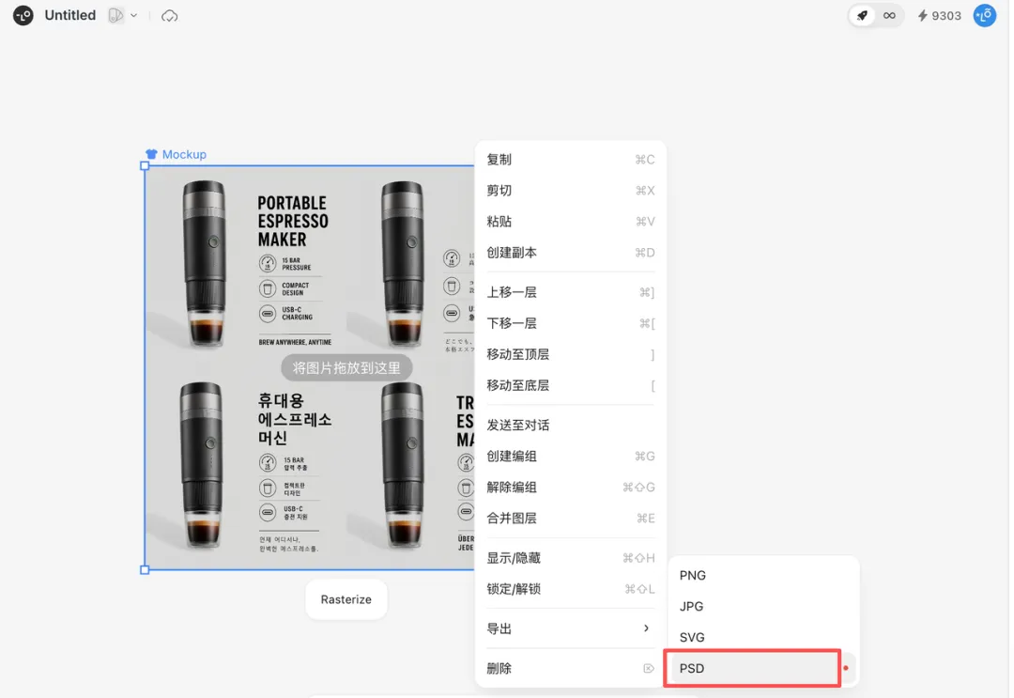This screenshot has height=698, width=1014.
Task: Click the Mockup t-shirt icon label
Action: (151, 154)
